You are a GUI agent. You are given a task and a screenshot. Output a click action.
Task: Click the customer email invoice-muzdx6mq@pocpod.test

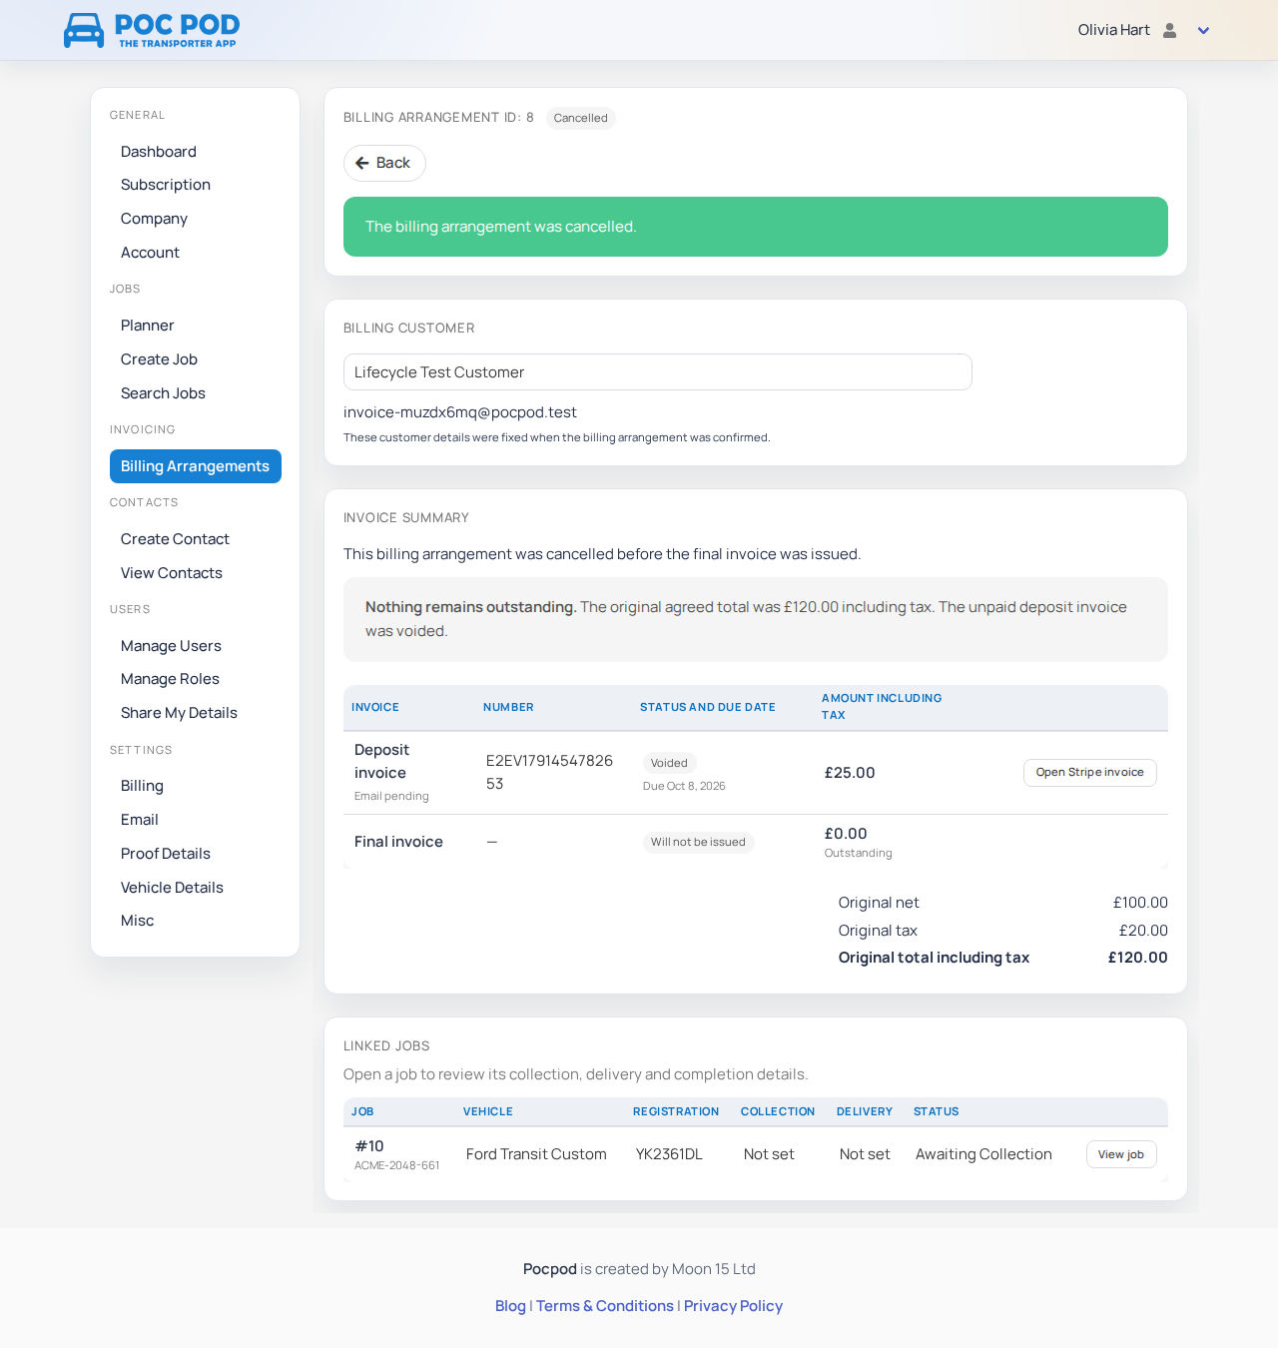point(460,412)
